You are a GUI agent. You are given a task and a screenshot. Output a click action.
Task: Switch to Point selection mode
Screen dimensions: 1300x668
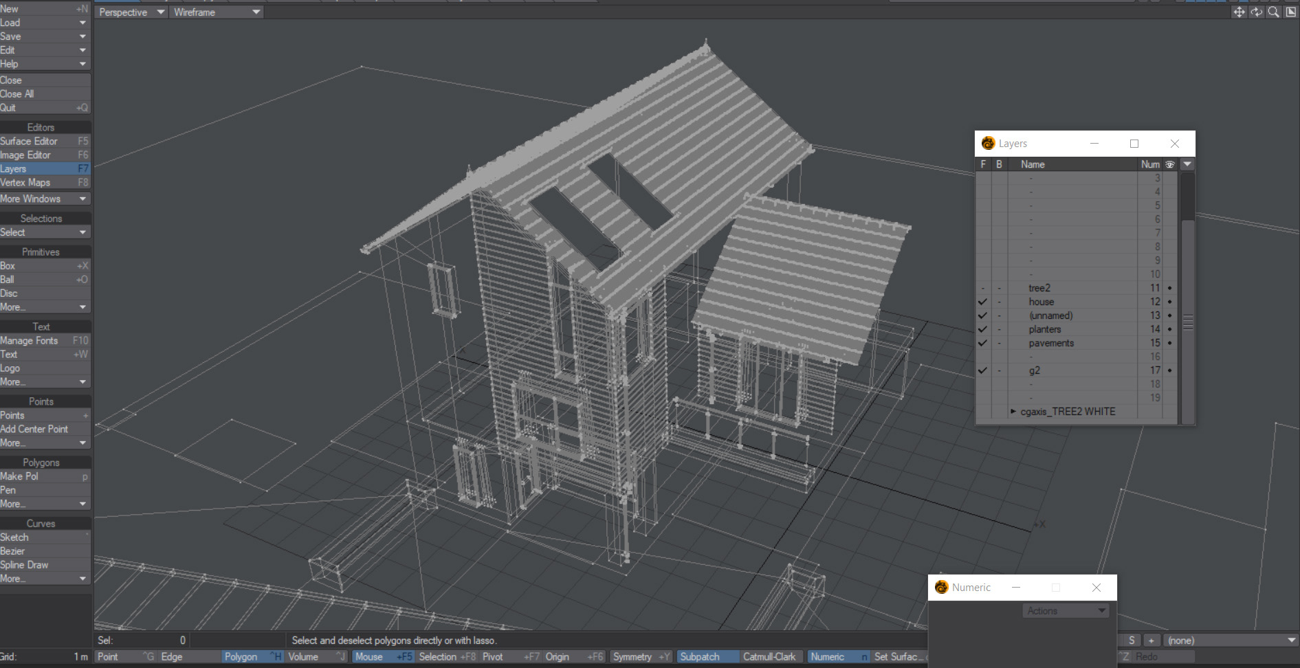click(125, 656)
